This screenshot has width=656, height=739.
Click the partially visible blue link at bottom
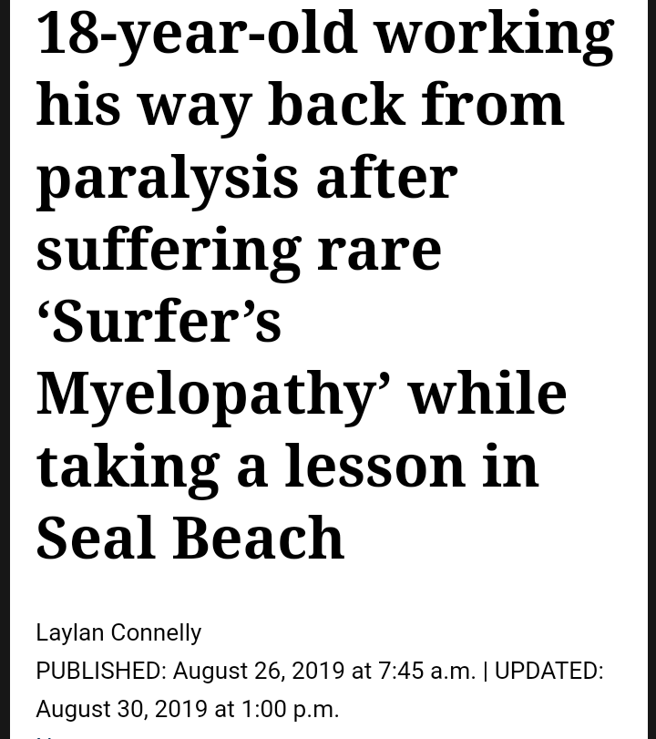pos(46,734)
